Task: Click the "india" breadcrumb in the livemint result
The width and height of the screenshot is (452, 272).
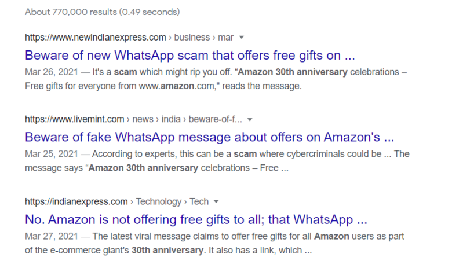Action: (x=170, y=120)
